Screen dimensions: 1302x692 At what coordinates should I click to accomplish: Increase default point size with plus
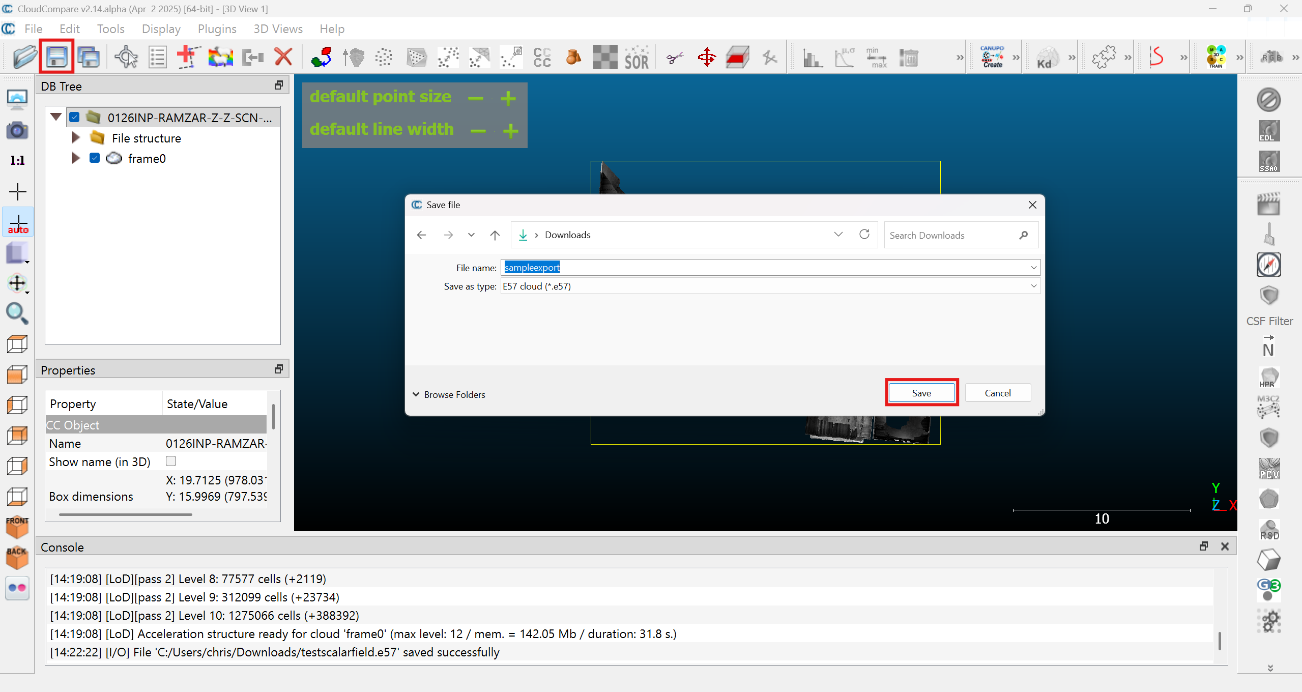point(508,98)
